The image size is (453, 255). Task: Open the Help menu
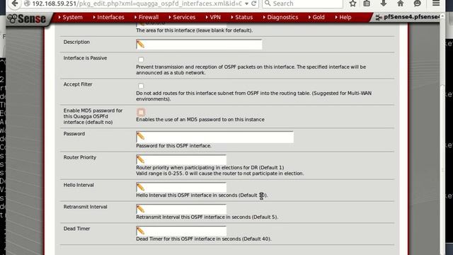[x=343, y=17]
